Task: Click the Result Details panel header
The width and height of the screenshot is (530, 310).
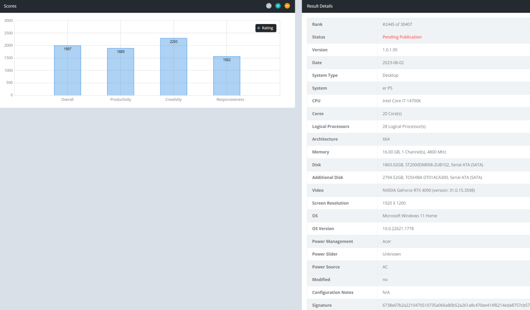Action: (x=320, y=6)
